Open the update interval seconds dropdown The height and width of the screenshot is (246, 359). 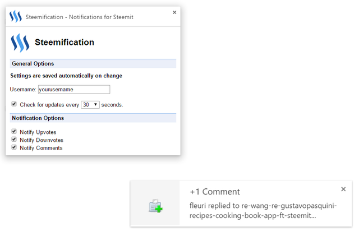tap(90, 105)
